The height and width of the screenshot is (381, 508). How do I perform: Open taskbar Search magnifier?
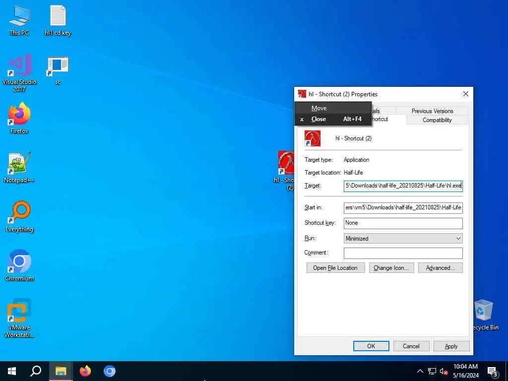(x=36, y=371)
